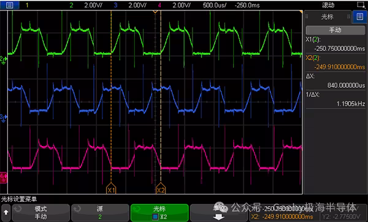Click channel 4 ground level marker
This screenshot has width=368, height=222.
pyautogui.click(x=4, y=178)
